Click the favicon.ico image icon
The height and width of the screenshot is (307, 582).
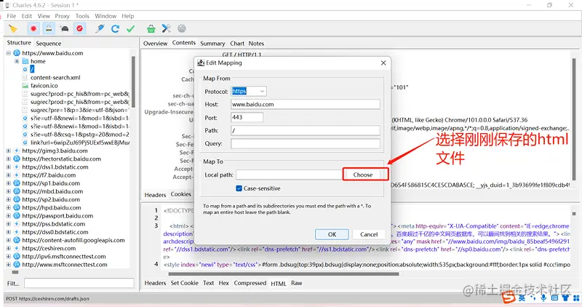pyautogui.click(x=25, y=86)
